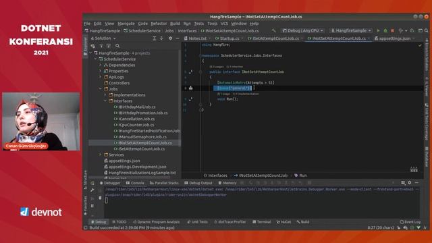Open the Event Log
The width and height of the screenshot is (432, 243).
point(410,222)
